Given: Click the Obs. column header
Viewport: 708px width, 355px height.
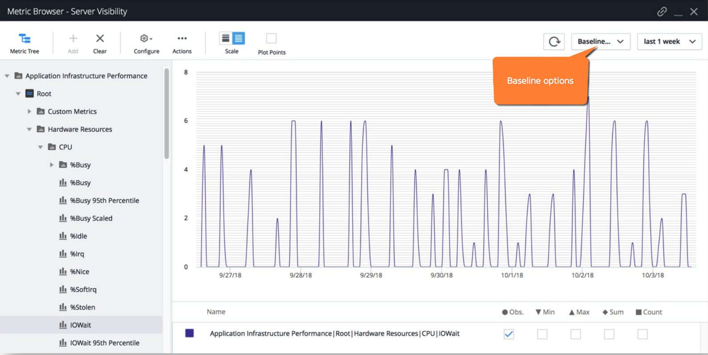Looking at the screenshot, I should [513, 312].
